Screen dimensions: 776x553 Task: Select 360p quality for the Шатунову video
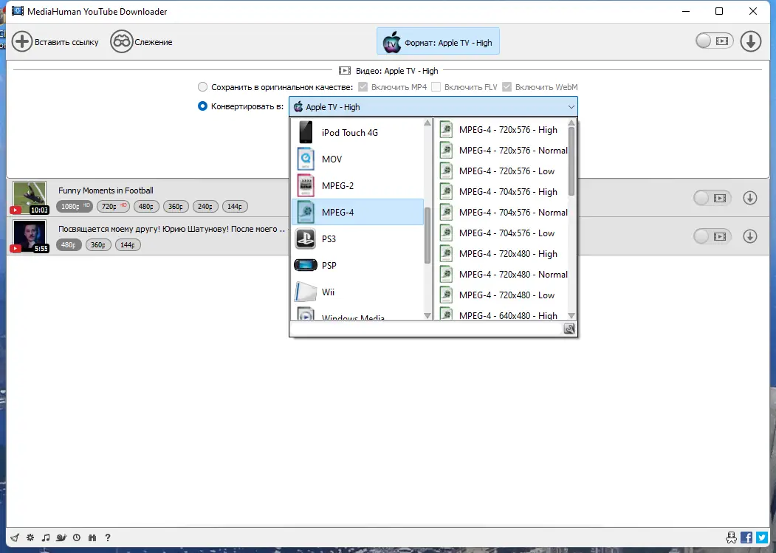98,244
